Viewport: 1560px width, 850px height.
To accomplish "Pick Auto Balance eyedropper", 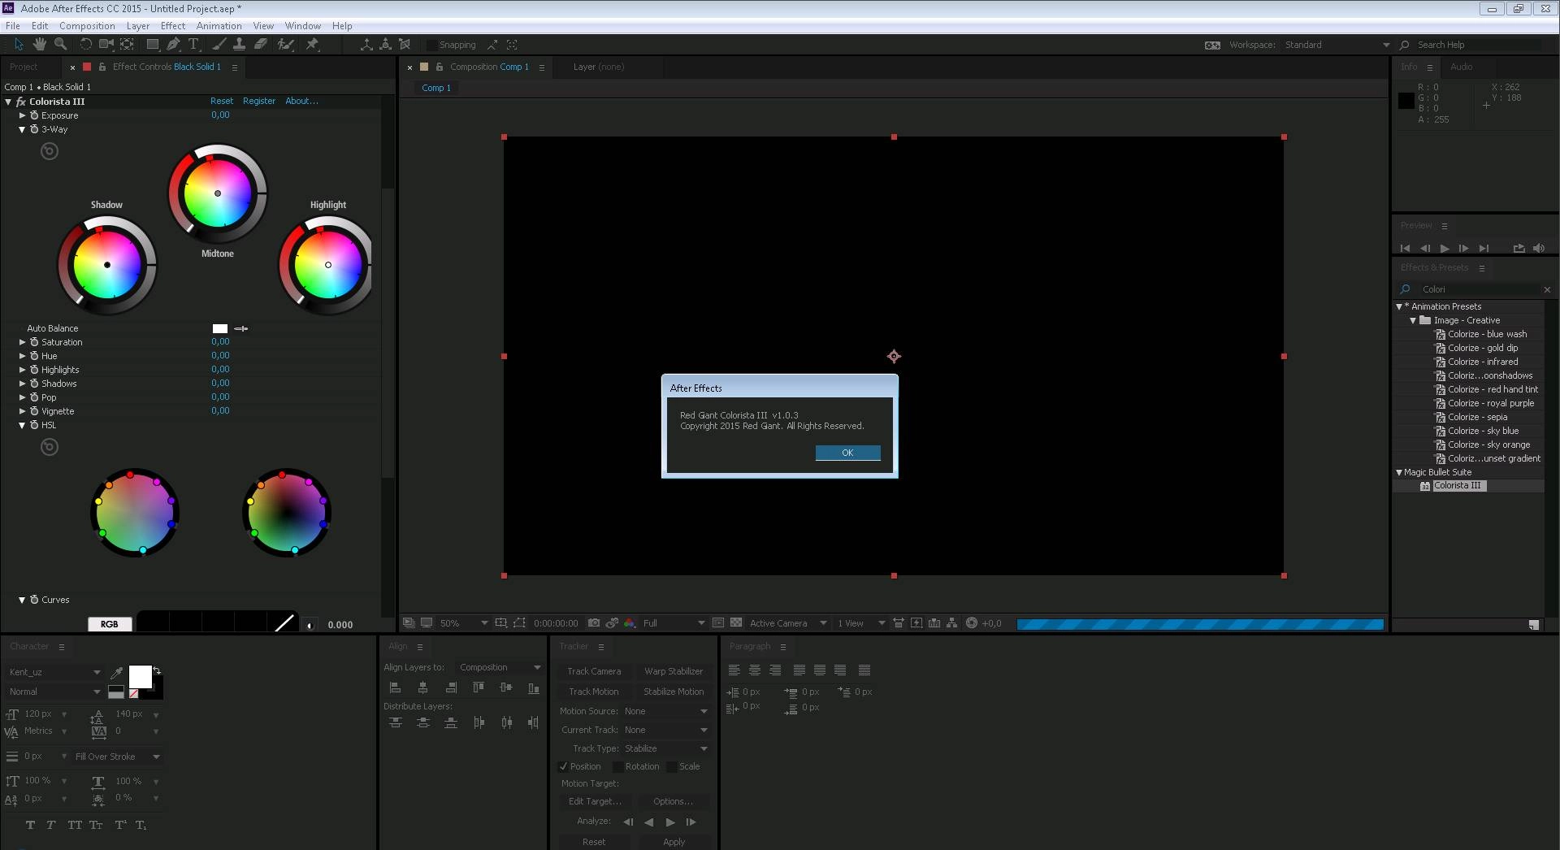I will click(241, 328).
